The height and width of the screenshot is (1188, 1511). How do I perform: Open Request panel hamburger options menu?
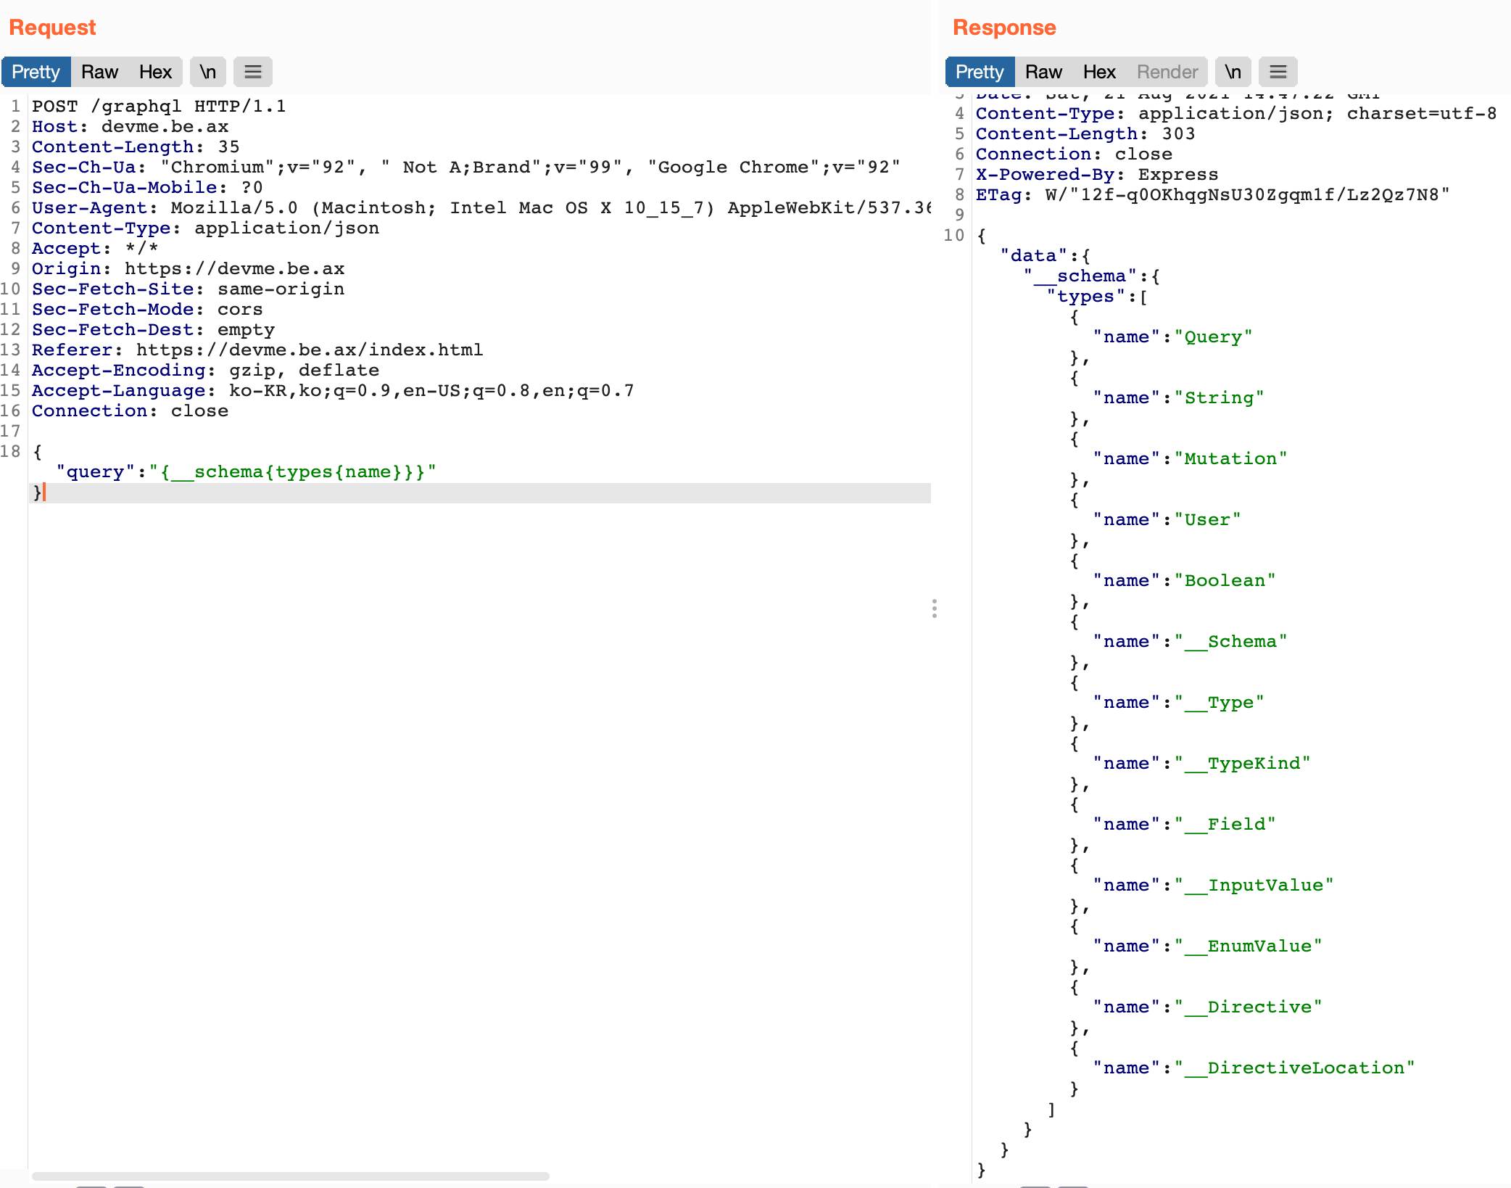(x=252, y=72)
